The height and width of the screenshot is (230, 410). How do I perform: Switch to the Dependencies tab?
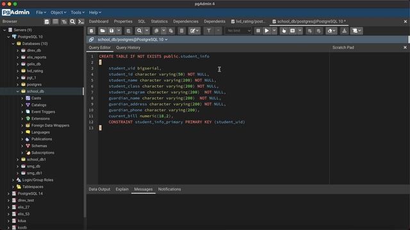(x=186, y=21)
